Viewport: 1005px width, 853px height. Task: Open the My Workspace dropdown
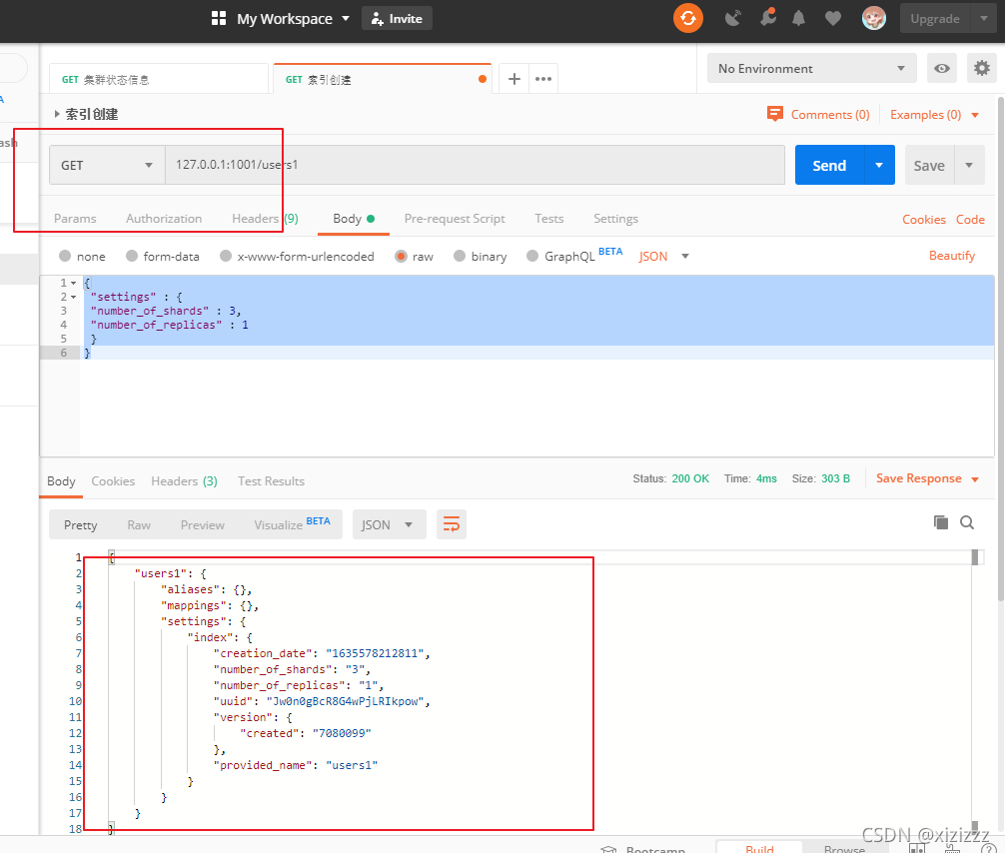tap(293, 19)
